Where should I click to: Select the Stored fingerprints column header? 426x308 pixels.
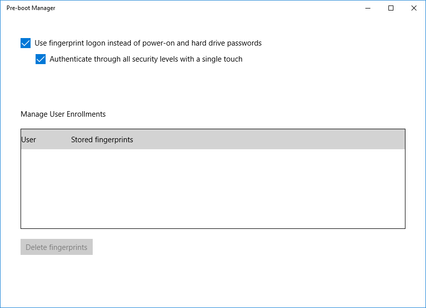click(102, 140)
